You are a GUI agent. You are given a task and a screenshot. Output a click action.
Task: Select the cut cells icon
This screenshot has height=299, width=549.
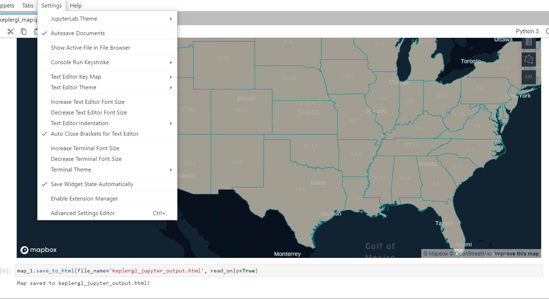pos(10,31)
